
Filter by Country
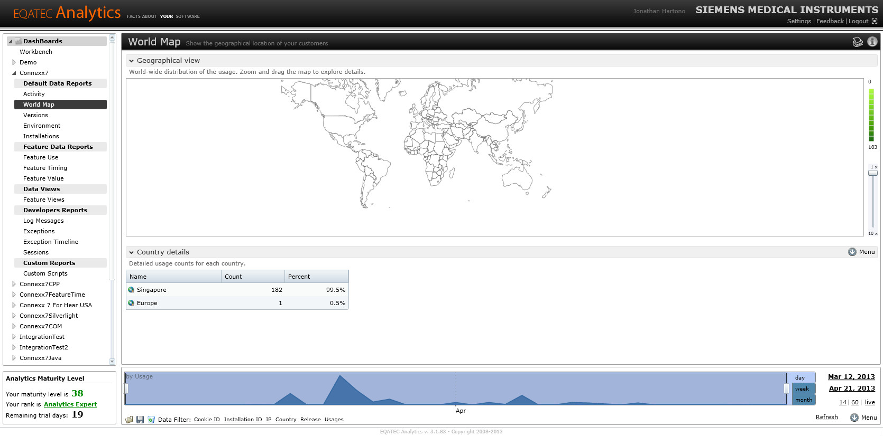pyautogui.click(x=286, y=420)
